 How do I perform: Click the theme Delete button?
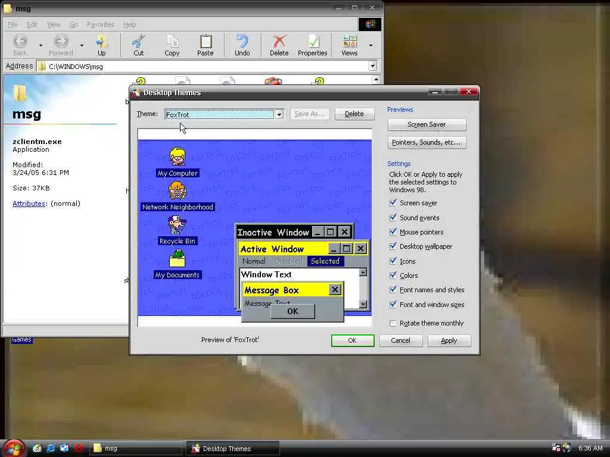[x=354, y=114]
